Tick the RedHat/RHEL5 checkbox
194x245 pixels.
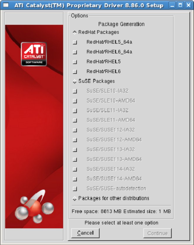coord(75,62)
